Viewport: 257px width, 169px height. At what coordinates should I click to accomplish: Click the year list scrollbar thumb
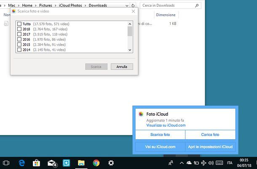pyautogui.click(x=130, y=31)
